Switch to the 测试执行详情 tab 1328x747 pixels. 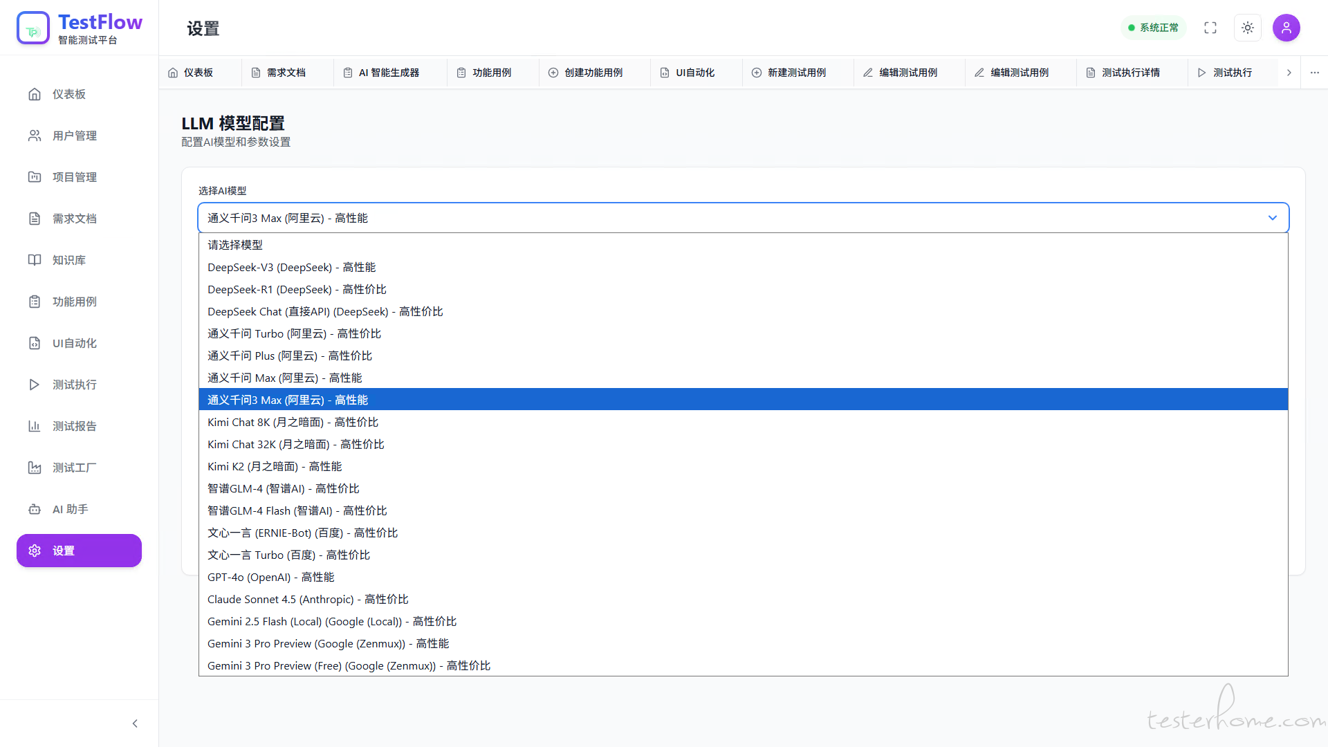point(1130,73)
